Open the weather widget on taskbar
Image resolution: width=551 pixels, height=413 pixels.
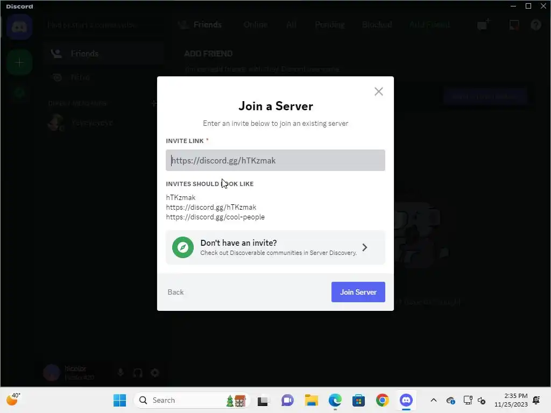coord(13,400)
